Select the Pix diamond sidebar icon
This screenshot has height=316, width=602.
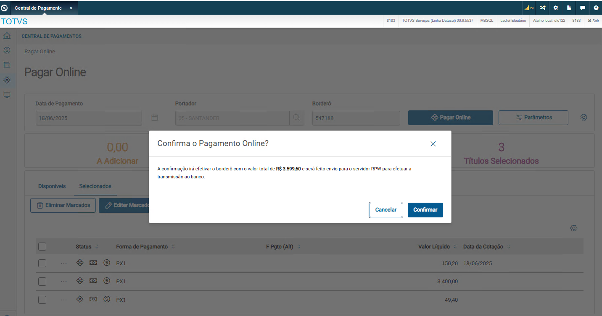click(x=7, y=80)
